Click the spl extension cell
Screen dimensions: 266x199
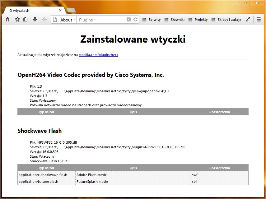[x=220, y=182]
